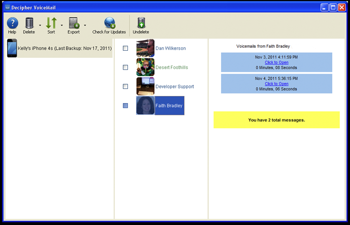Click the Nov 3, 2011 4:11:59 PM timestamp
The image size is (350, 225).
pyautogui.click(x=276, y=57)
